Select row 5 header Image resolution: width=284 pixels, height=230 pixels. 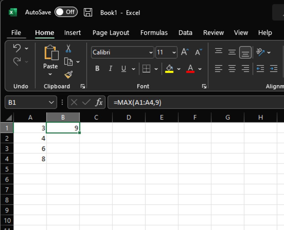[x=7, y=169]
